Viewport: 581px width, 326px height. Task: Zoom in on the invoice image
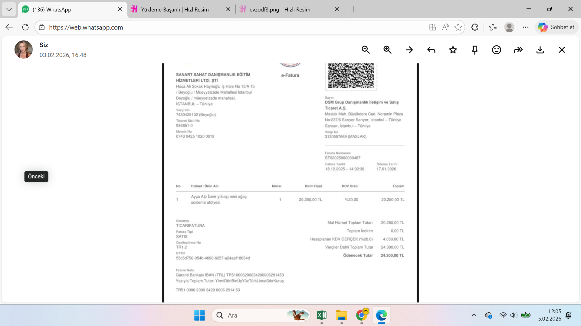[387, 50]
